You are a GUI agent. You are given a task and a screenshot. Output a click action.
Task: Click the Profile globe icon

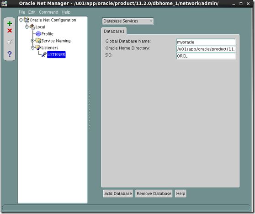pos(38,34)
